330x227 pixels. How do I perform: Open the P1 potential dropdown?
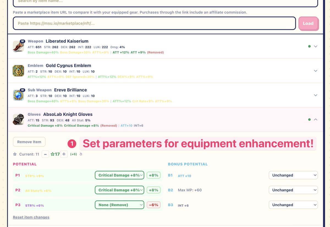pos(119,175)
